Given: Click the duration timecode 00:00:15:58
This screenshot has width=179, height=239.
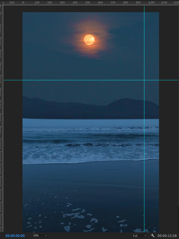Looking at the screenshot, I should [x=167, y=236].
